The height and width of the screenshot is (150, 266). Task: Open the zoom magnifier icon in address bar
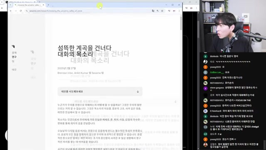158,11
